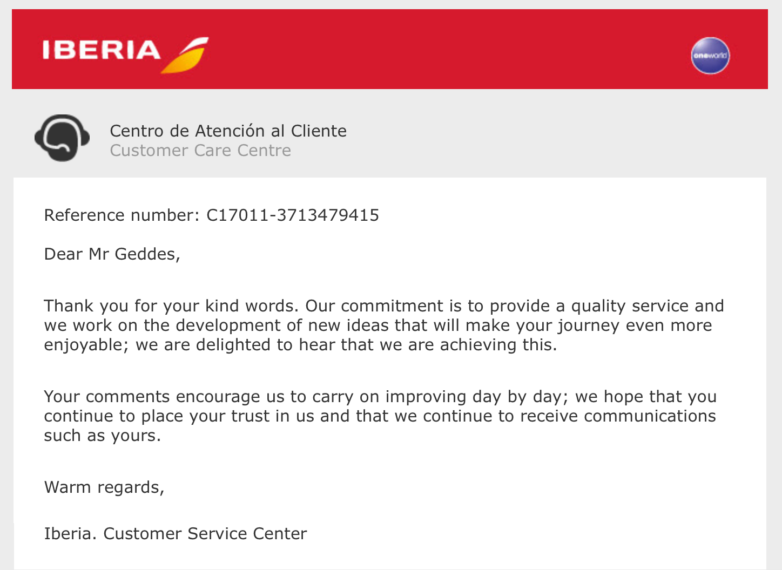Click the Iberia yellow tail swoosh
This screenshot has height=570, width=782.
pos(186,56)
